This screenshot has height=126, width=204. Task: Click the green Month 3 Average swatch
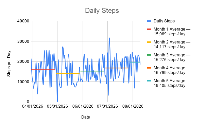(149, 55)
